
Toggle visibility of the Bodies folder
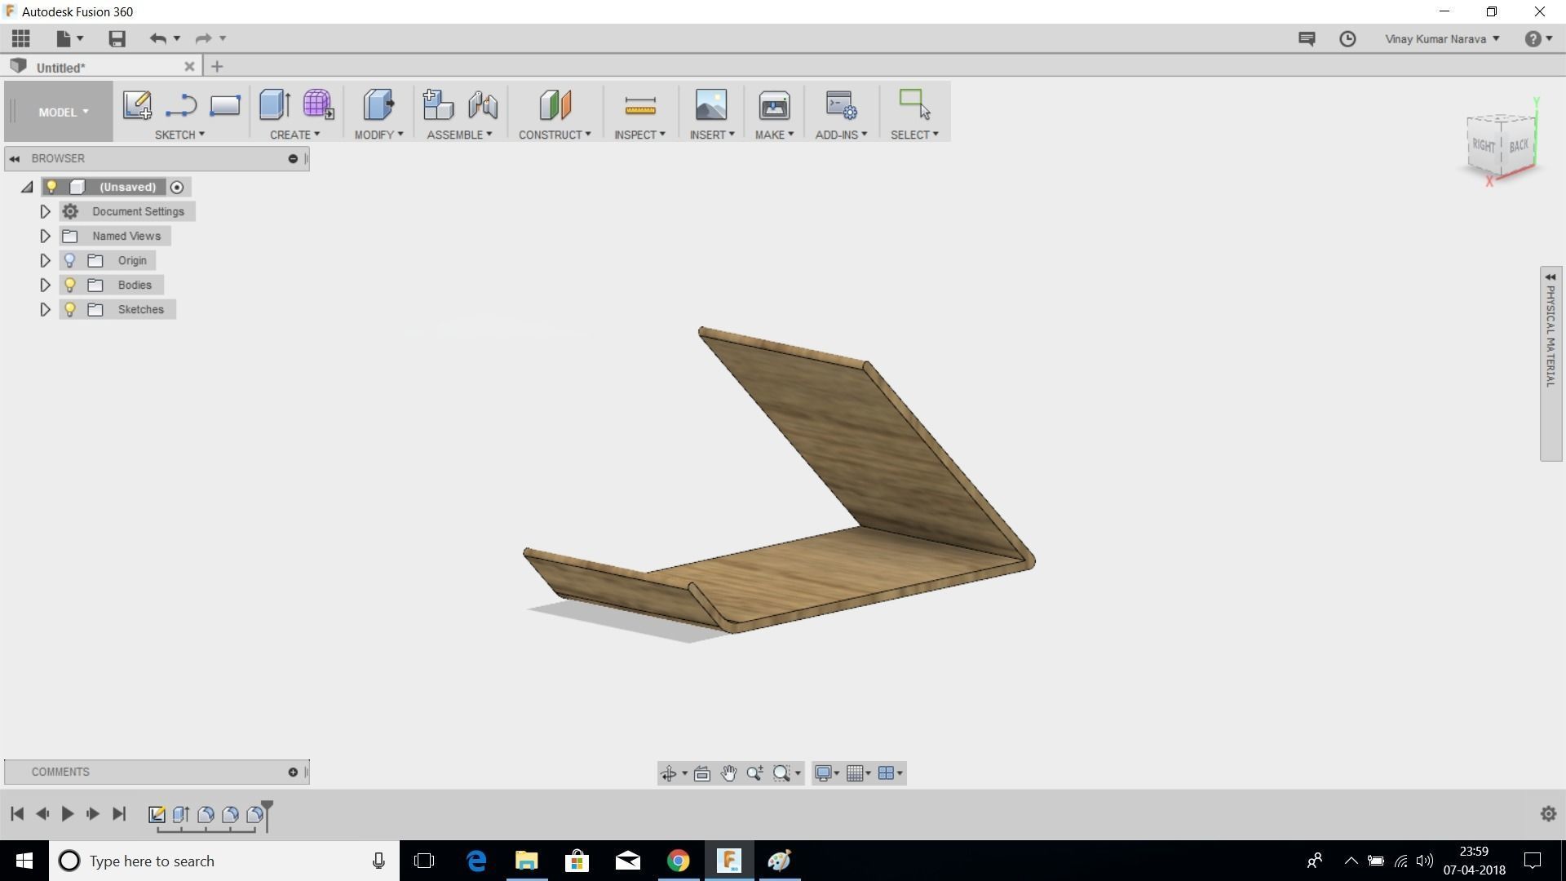tap(69, 285)
